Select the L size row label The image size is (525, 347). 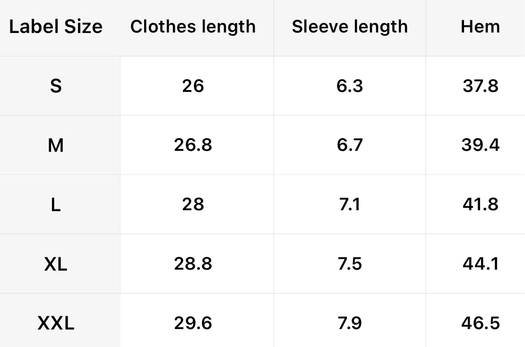click(56, 205)
